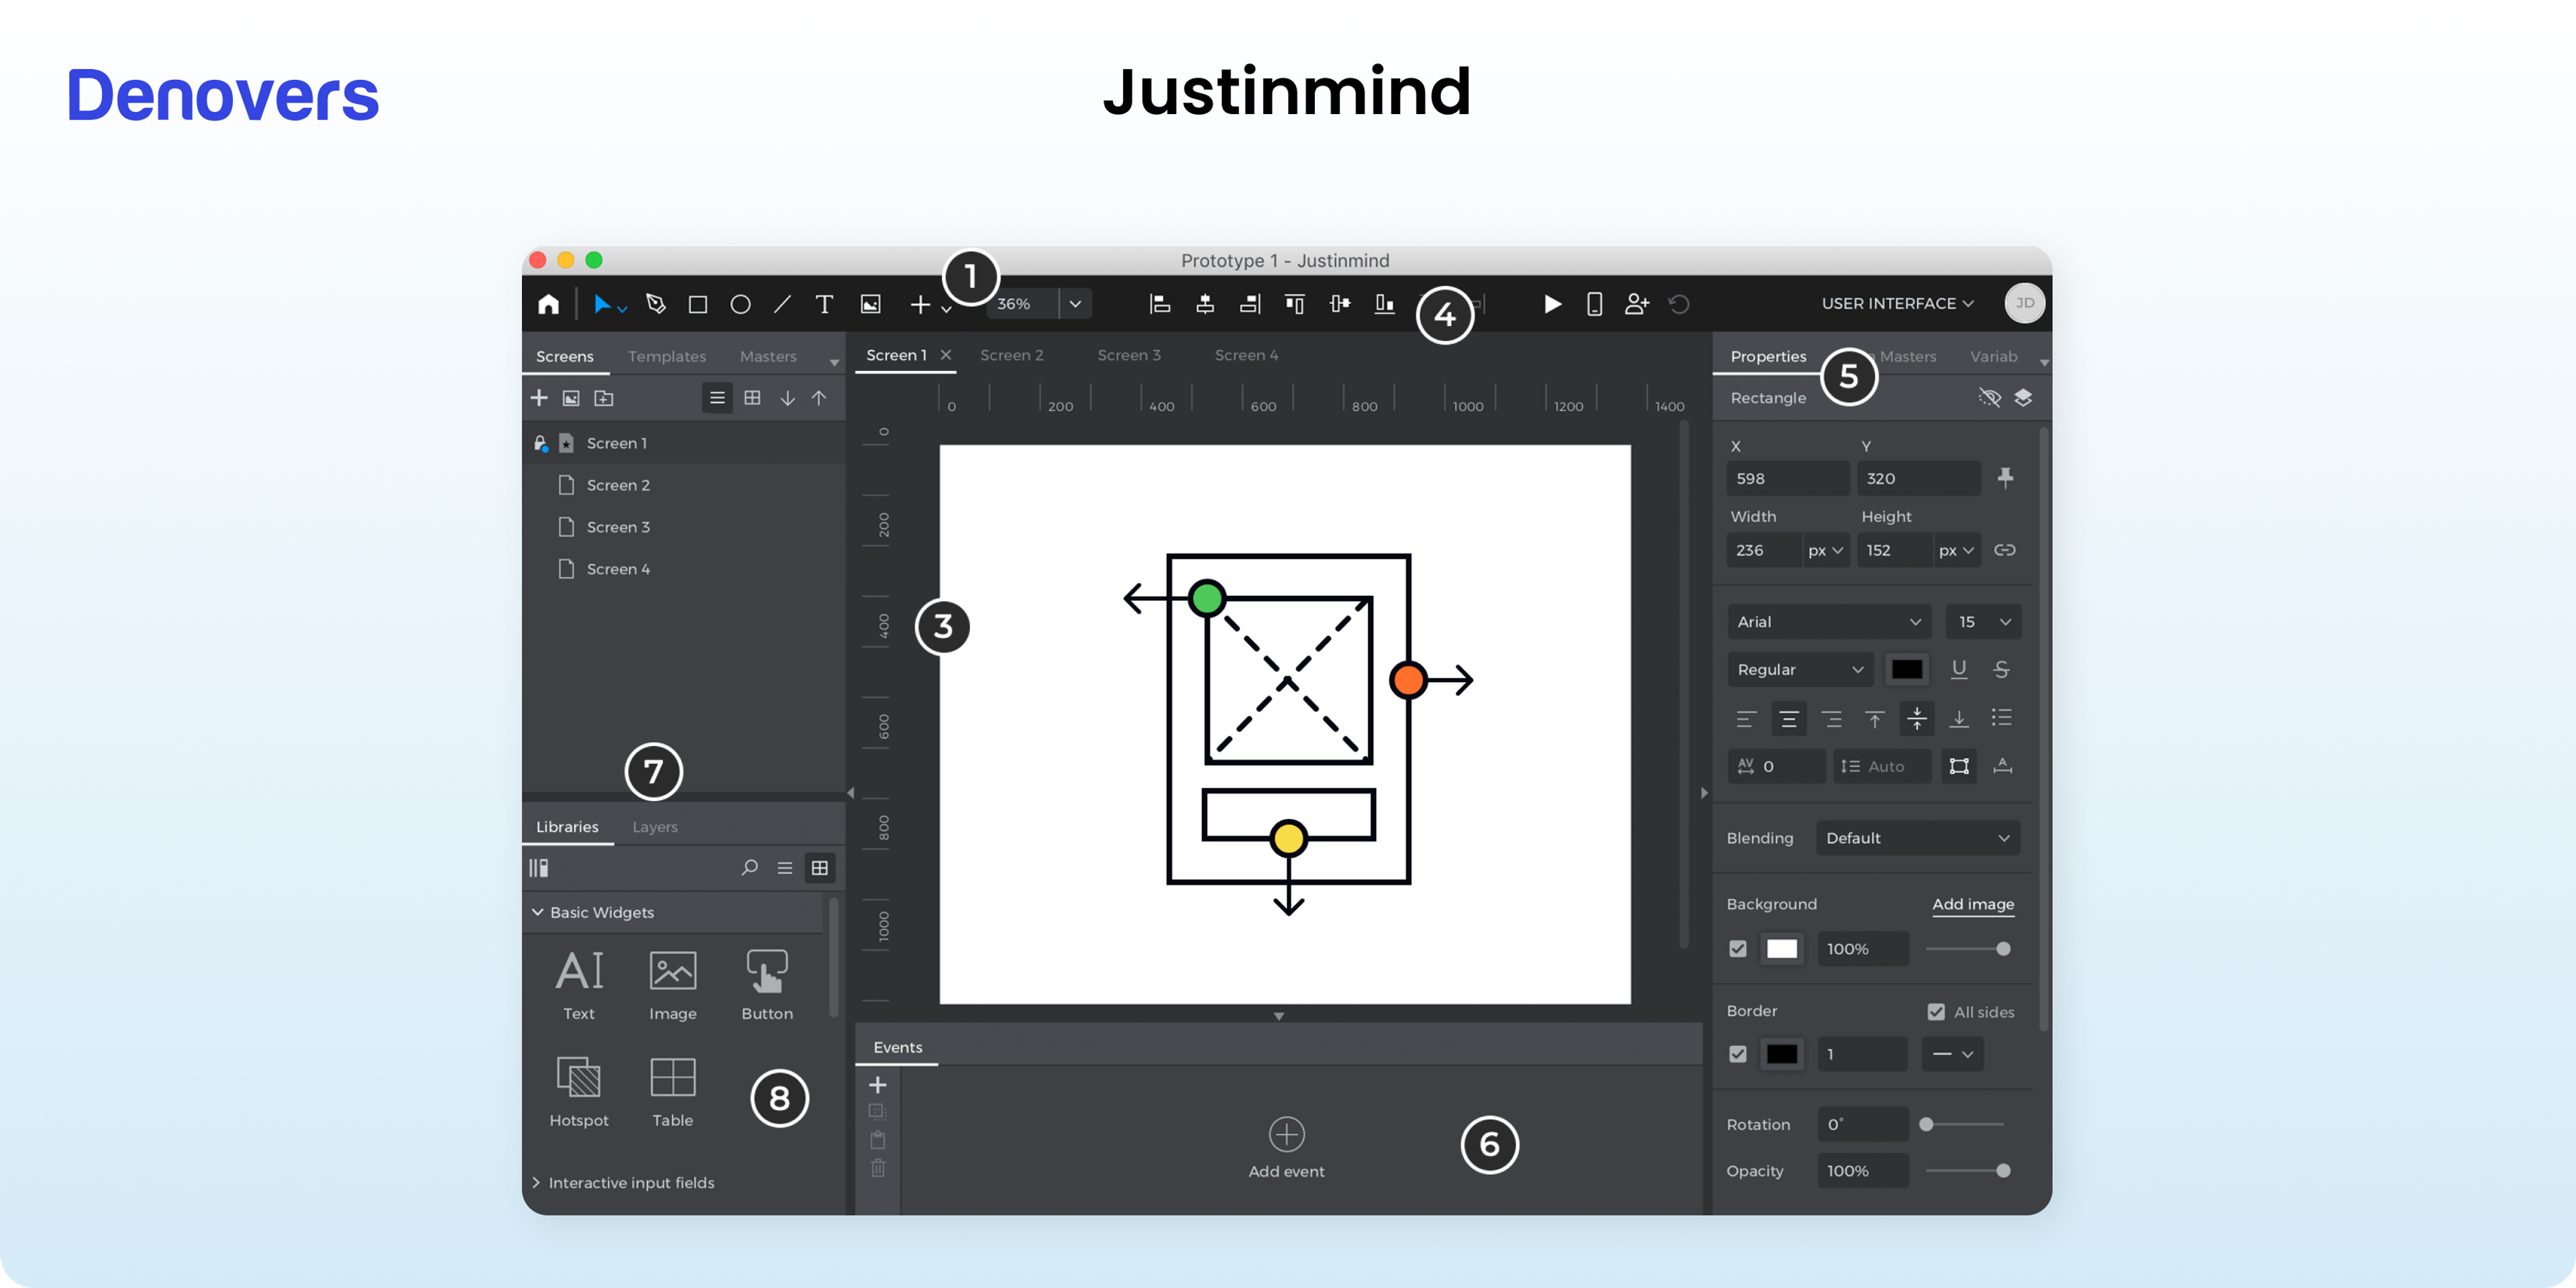This screenshot has width=2576, height=1288.
Task: Start the prototype simulation play button
Action: 1552,304
